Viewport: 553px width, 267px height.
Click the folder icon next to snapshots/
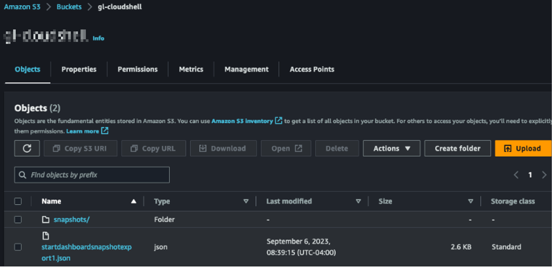point(45,220)
